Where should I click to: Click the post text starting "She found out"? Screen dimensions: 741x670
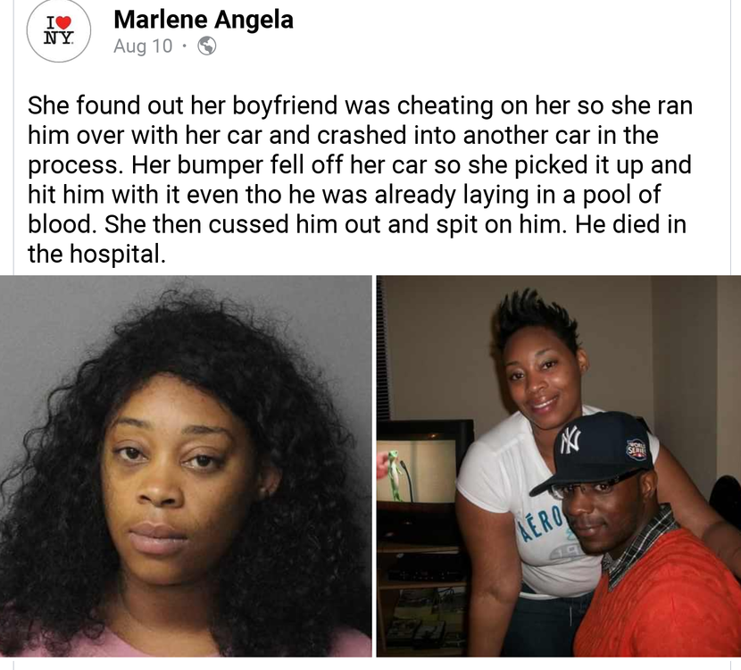[x=360, y=180]
